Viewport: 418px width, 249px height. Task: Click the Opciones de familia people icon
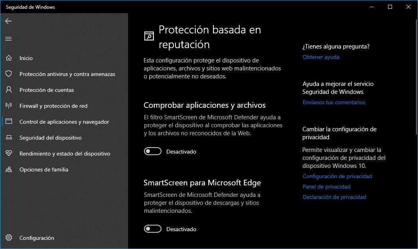pos(9,169)
